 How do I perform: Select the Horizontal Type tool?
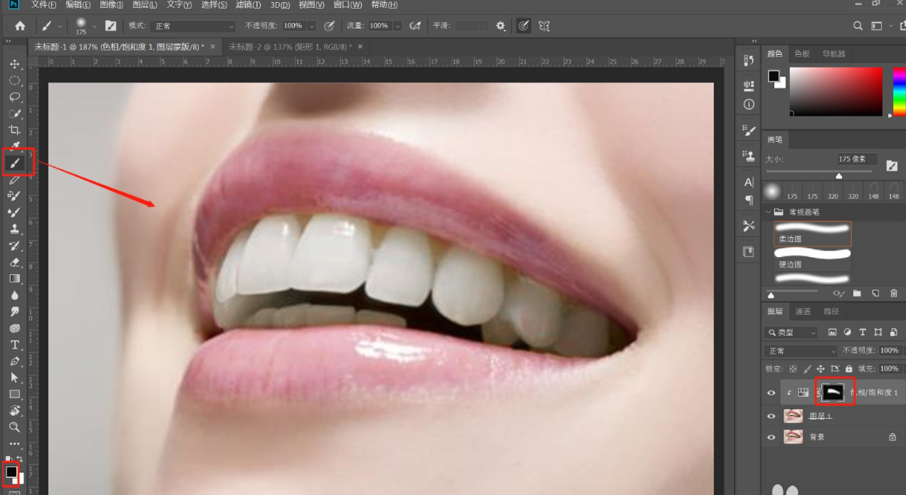click(x=14, y=345)
